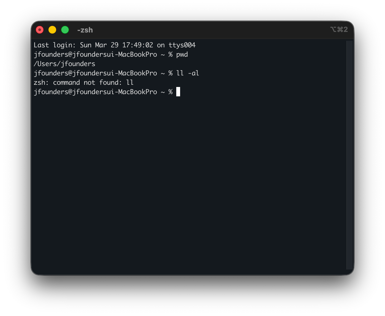
Task: Click the hostname on the last prompt line
Action: [115, 92]
